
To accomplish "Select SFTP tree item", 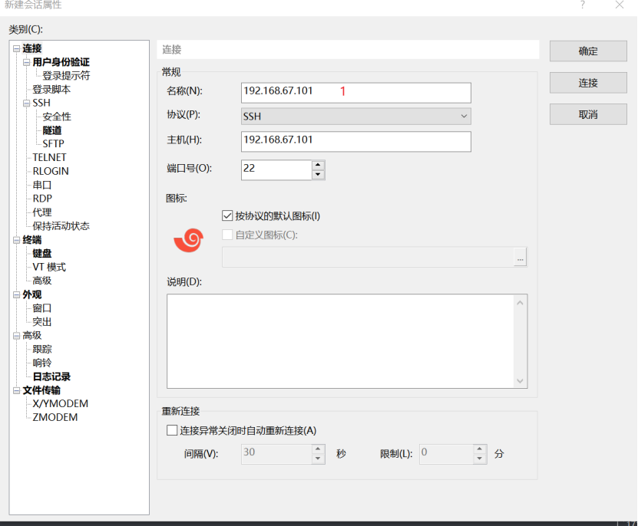I will pyautogui.click(x=53, y=144).
